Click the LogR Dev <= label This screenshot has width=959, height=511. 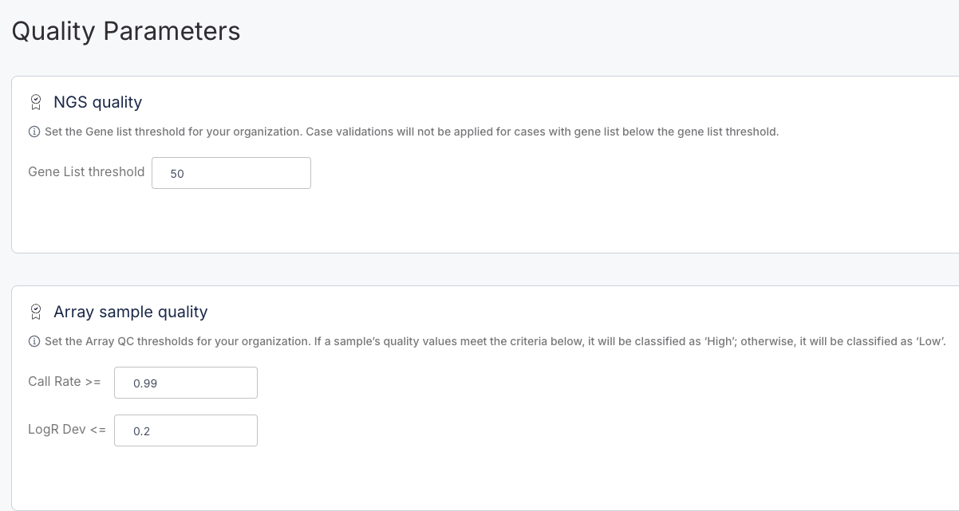tap(67, 430)
